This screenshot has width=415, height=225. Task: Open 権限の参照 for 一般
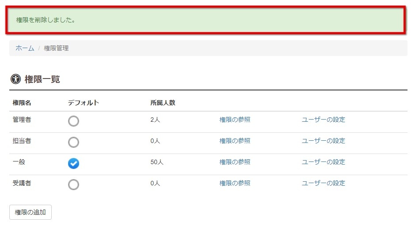(235, 162)
